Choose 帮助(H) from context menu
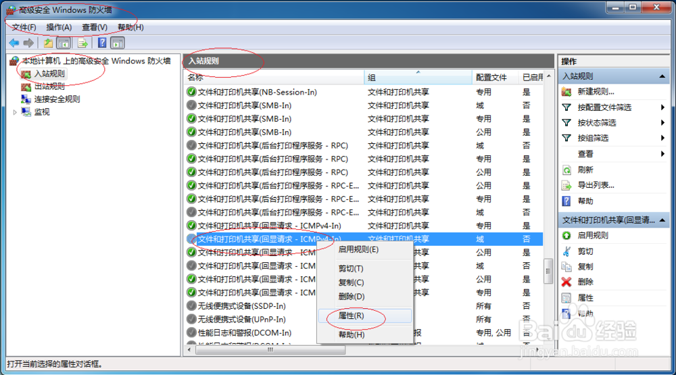 pos(365,334)
